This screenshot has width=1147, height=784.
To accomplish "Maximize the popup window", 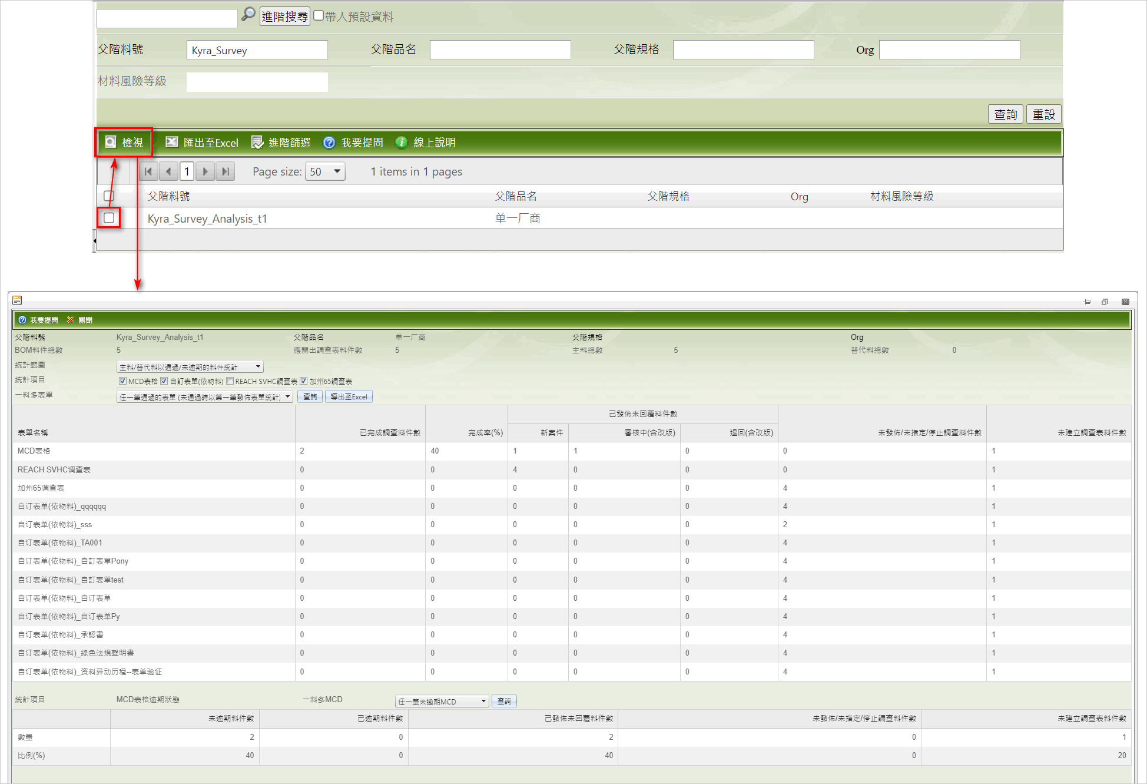I will pos(1105,302).
